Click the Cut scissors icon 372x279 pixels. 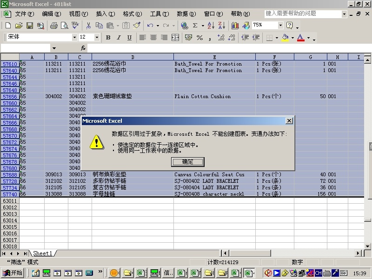88,26
